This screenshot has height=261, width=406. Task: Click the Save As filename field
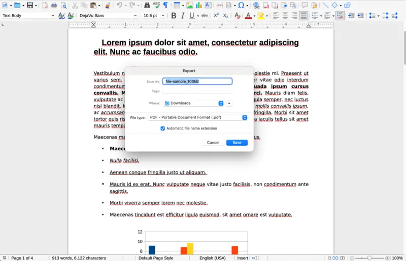[197, 81]
